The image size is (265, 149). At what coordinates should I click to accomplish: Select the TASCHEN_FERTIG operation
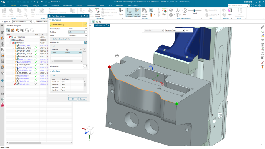pyautogui.click(x=25, y=68)
